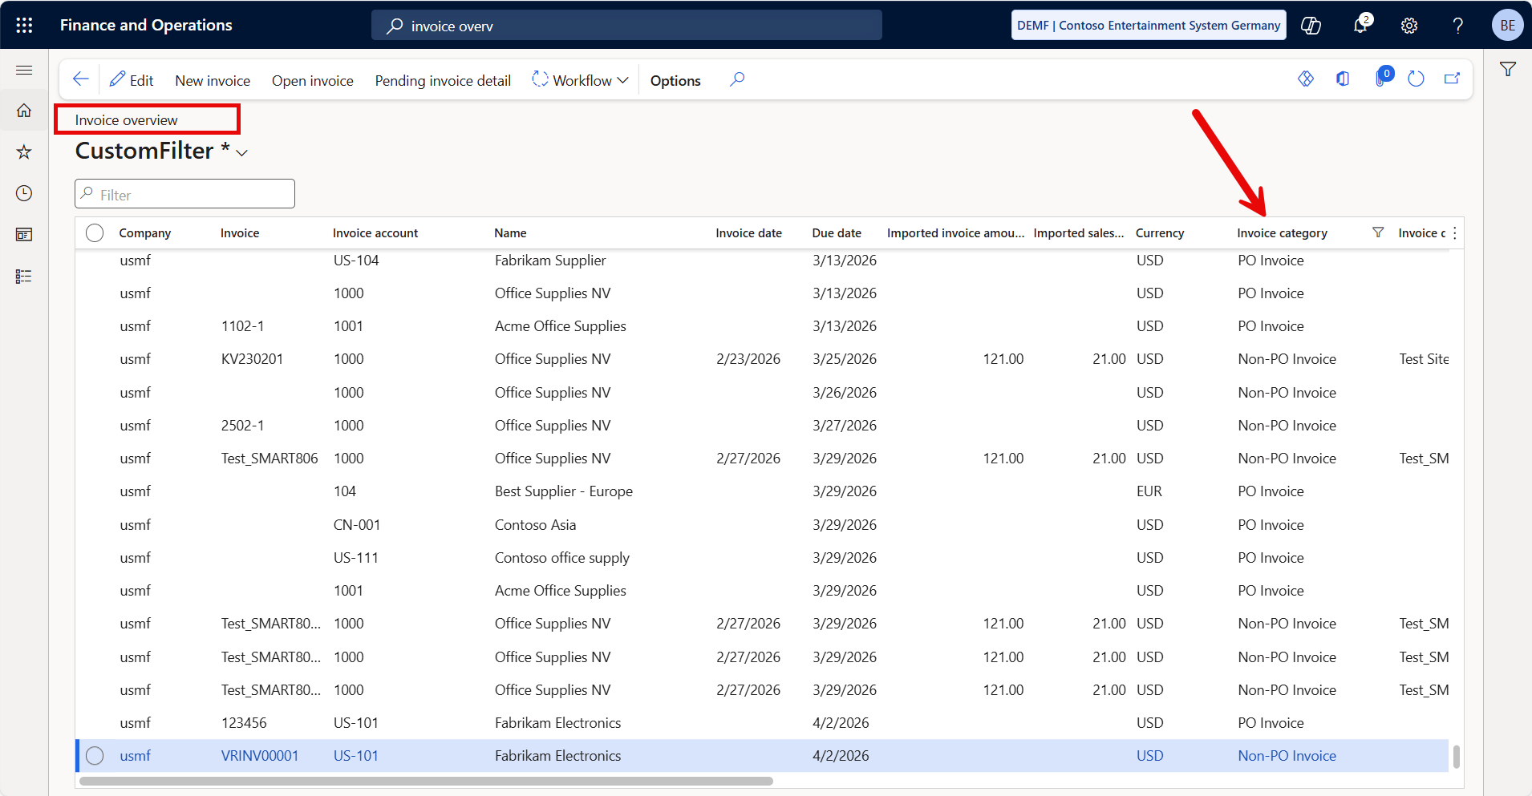The width and height of the screenshot is (1532, 796).
Task: Click Open invoice
Action: (x=313, y=80)
